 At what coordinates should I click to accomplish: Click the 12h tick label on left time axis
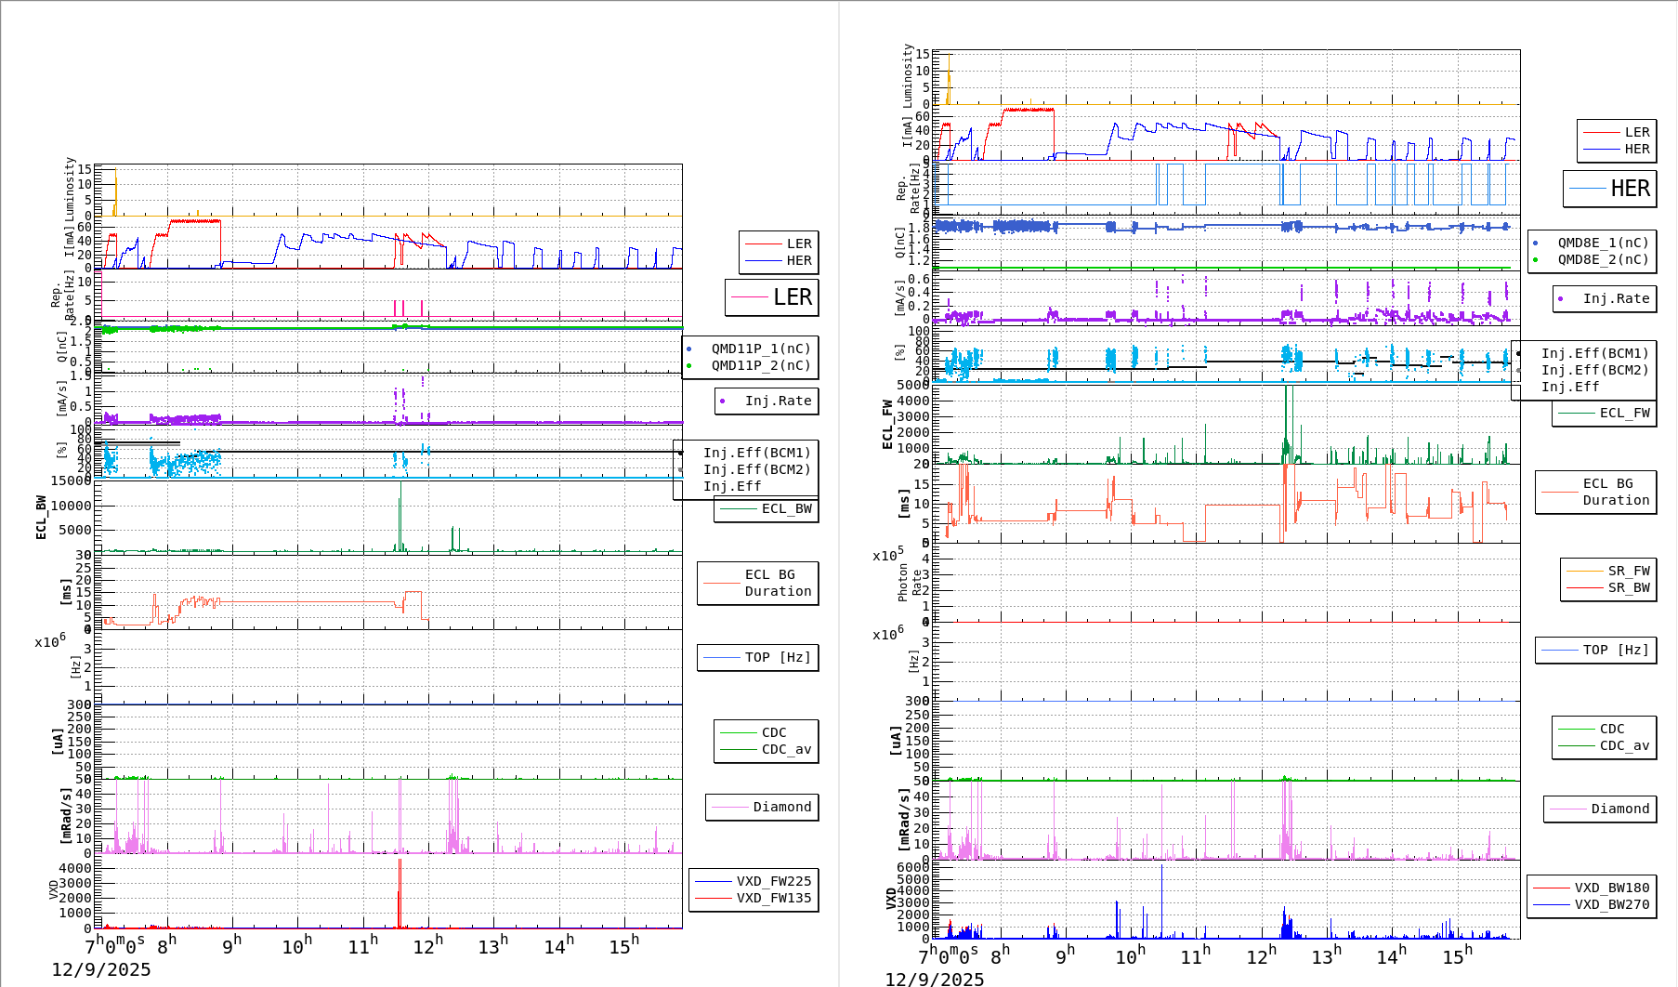[x=428, y=946]
